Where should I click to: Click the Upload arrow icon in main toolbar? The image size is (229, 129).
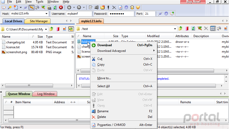(79, 7)
